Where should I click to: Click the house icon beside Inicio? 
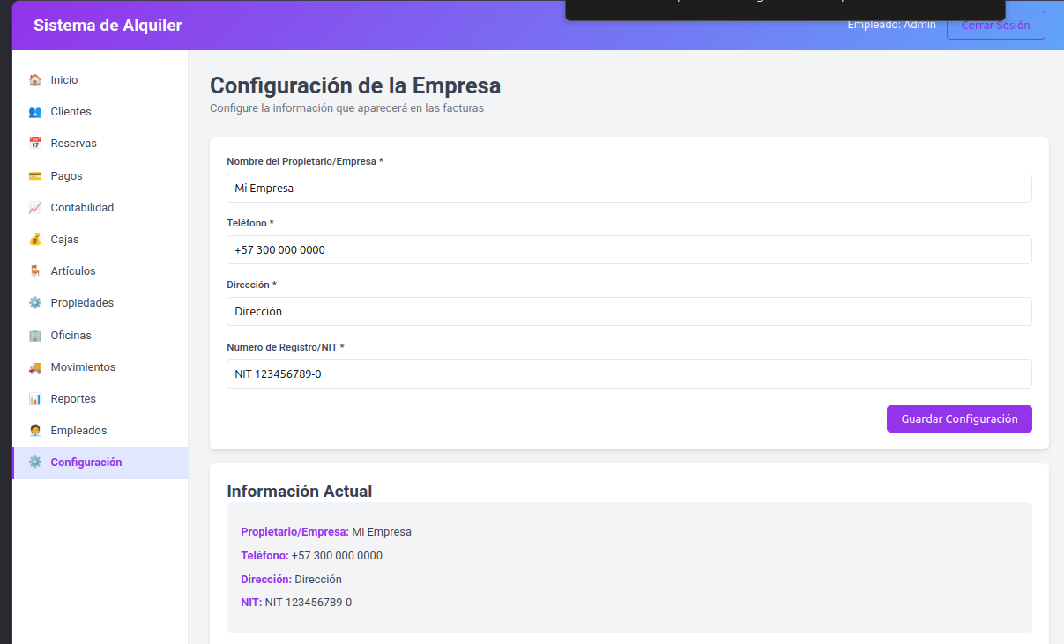(35, 80)
